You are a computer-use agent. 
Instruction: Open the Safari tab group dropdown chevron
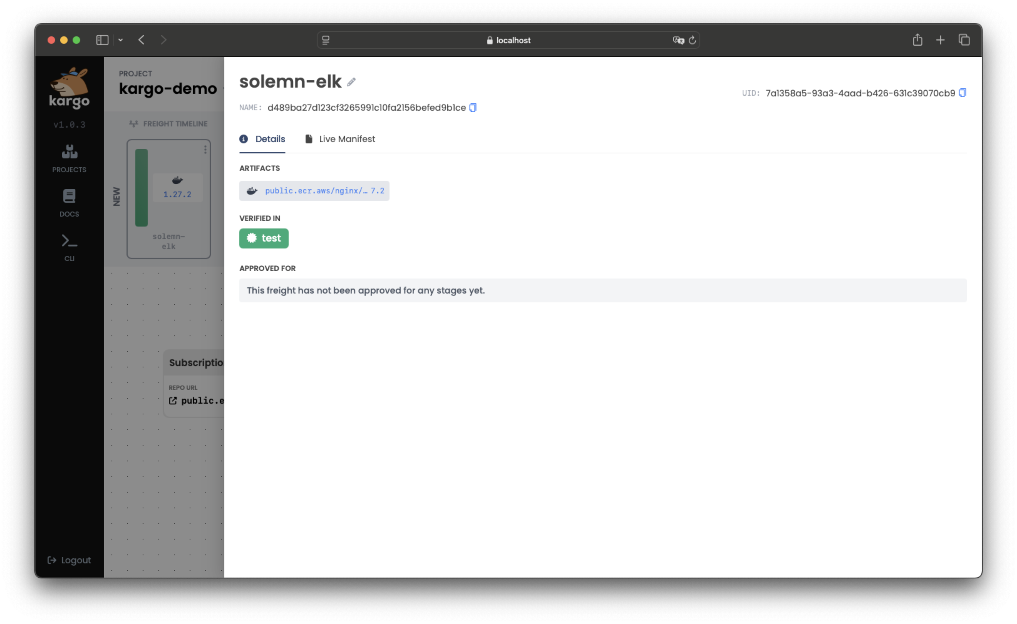tap(121, 40)
